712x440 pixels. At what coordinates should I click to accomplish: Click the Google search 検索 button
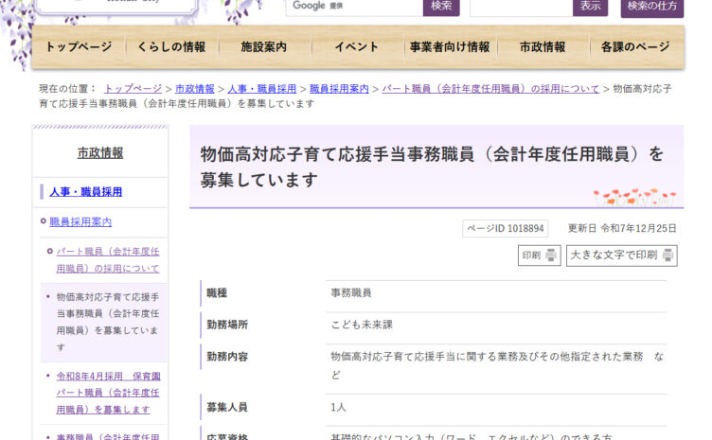(441, 7)
